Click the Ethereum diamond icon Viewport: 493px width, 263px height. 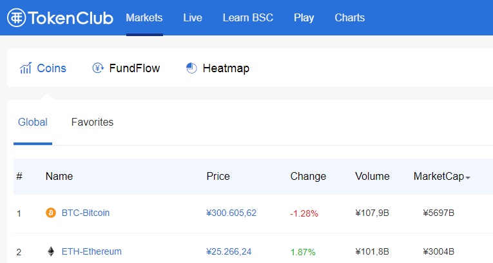(x=51, y=251)
